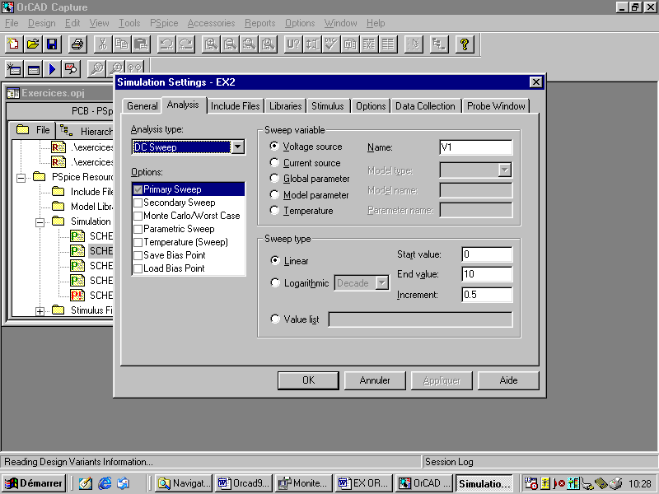
Task: Switch to Hierarchy tab in project manager
Action: [x=86, y=131]
